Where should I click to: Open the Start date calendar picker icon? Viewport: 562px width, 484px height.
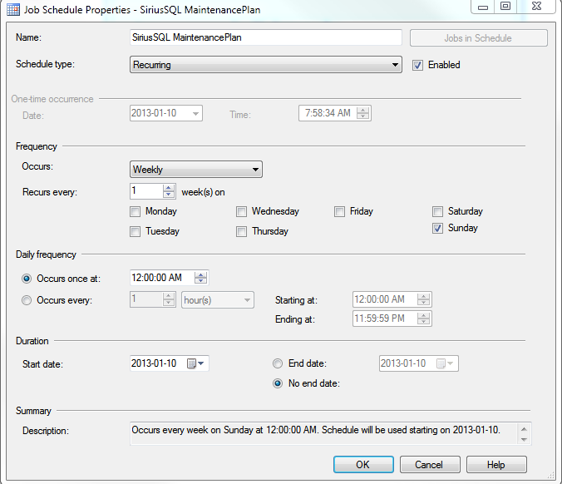tap(195, 363)
